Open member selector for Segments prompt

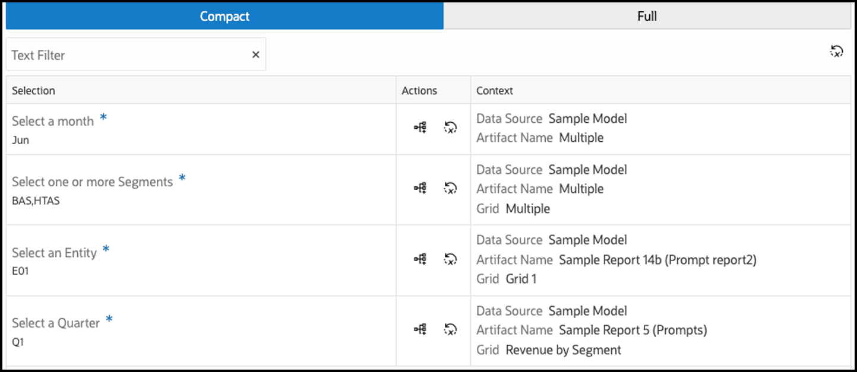[x=420, y=188]
